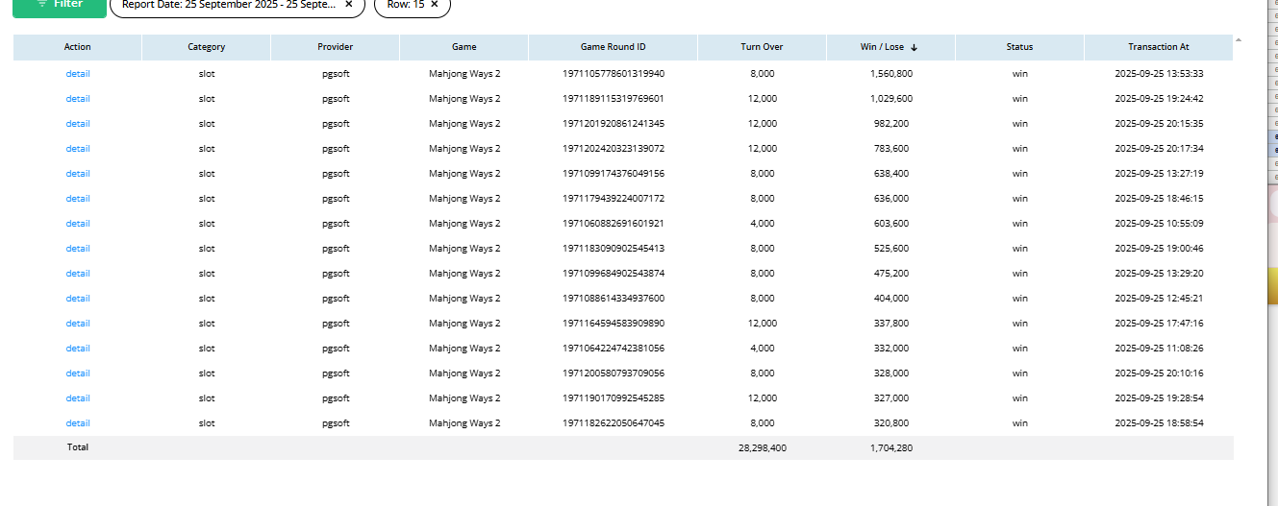Remove the Report Date filter chip

pos(348,4)
